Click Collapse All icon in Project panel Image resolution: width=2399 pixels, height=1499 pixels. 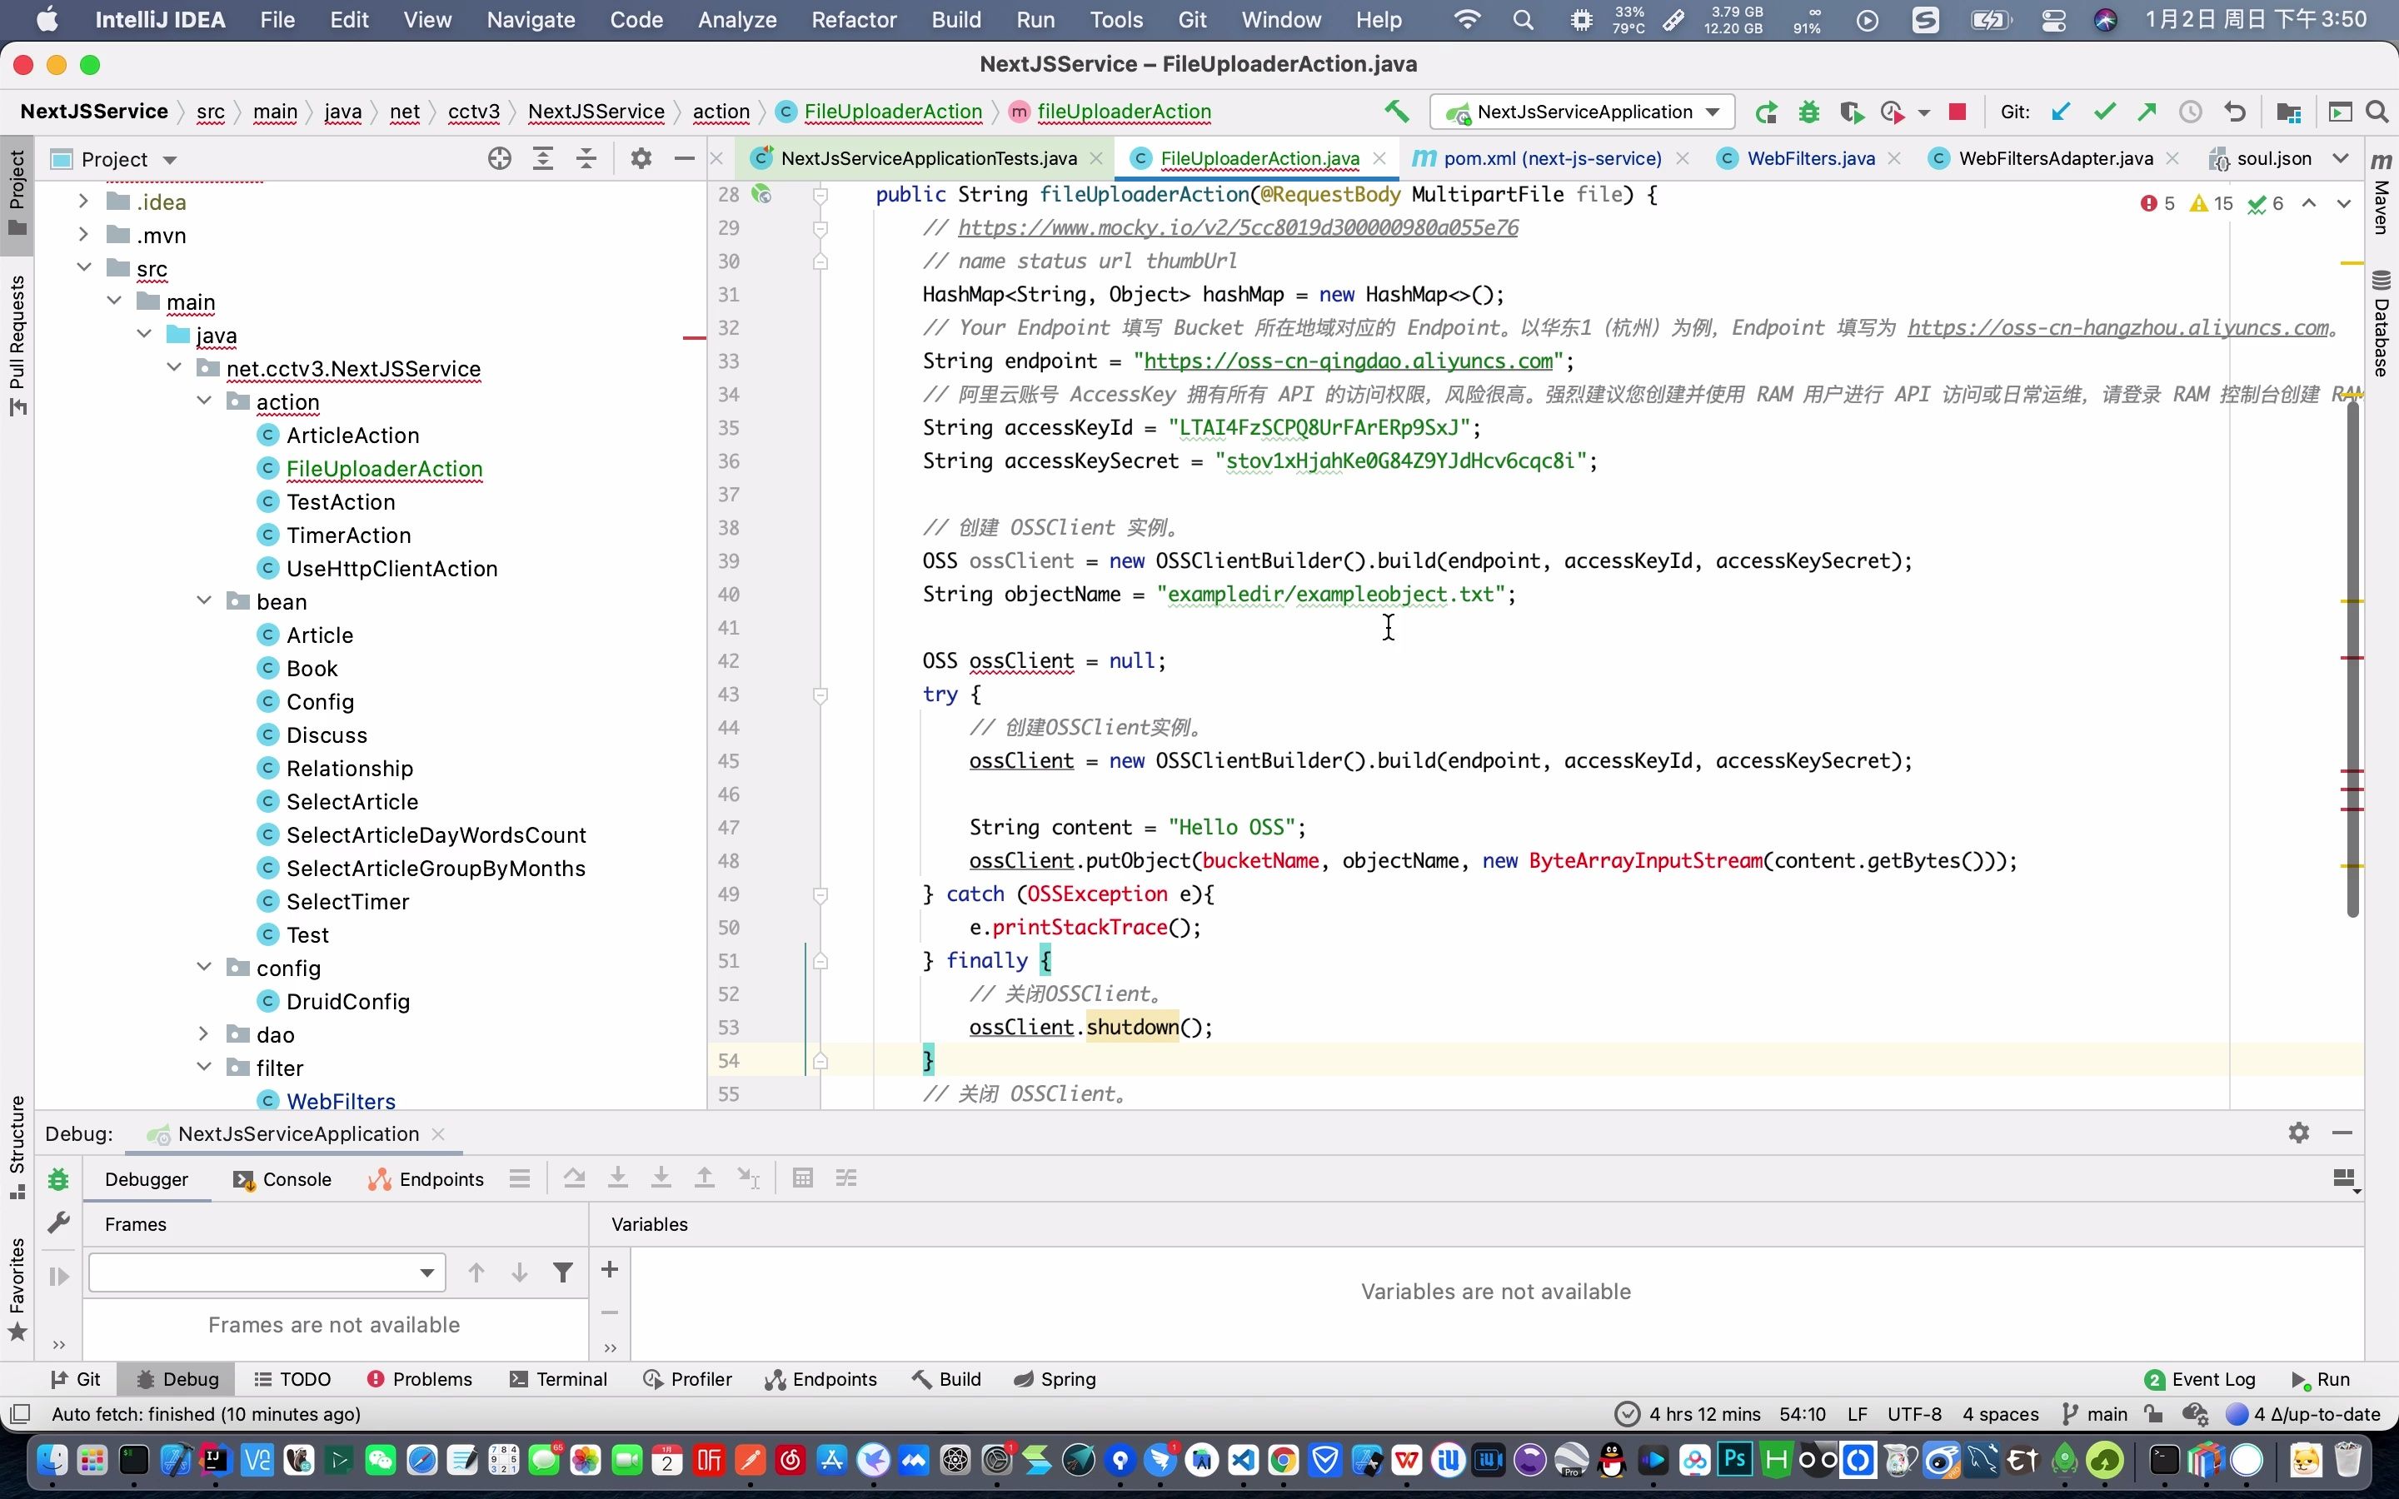pyautogui.click(x=587, y=158)
